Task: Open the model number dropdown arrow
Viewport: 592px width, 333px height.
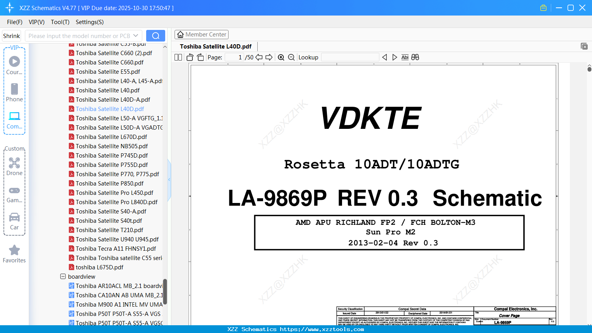Action: tap(136, 36)
